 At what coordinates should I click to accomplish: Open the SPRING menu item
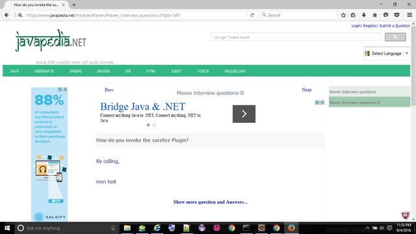(75, 71)
